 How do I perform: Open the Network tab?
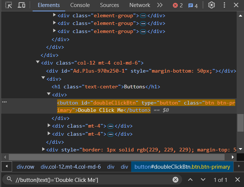tap(140, 5)
